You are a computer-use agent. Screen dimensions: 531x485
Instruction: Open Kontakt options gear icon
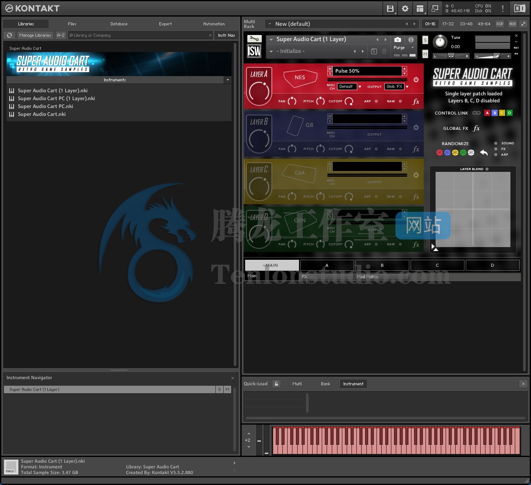405,8
